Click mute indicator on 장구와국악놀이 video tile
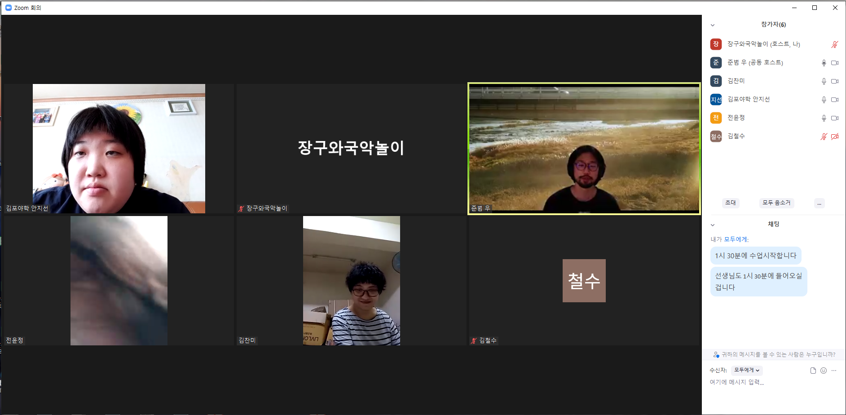 [x=241, y=208]
